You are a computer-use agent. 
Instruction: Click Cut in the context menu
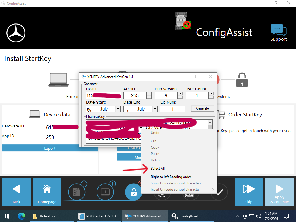pos(179,141)
